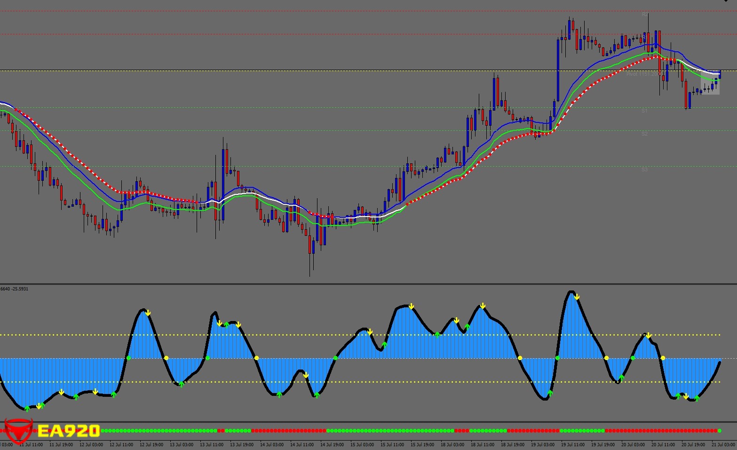Click the indicator value label 6640 -25.5931
This screenshot has height=450, width=737.
15,289
